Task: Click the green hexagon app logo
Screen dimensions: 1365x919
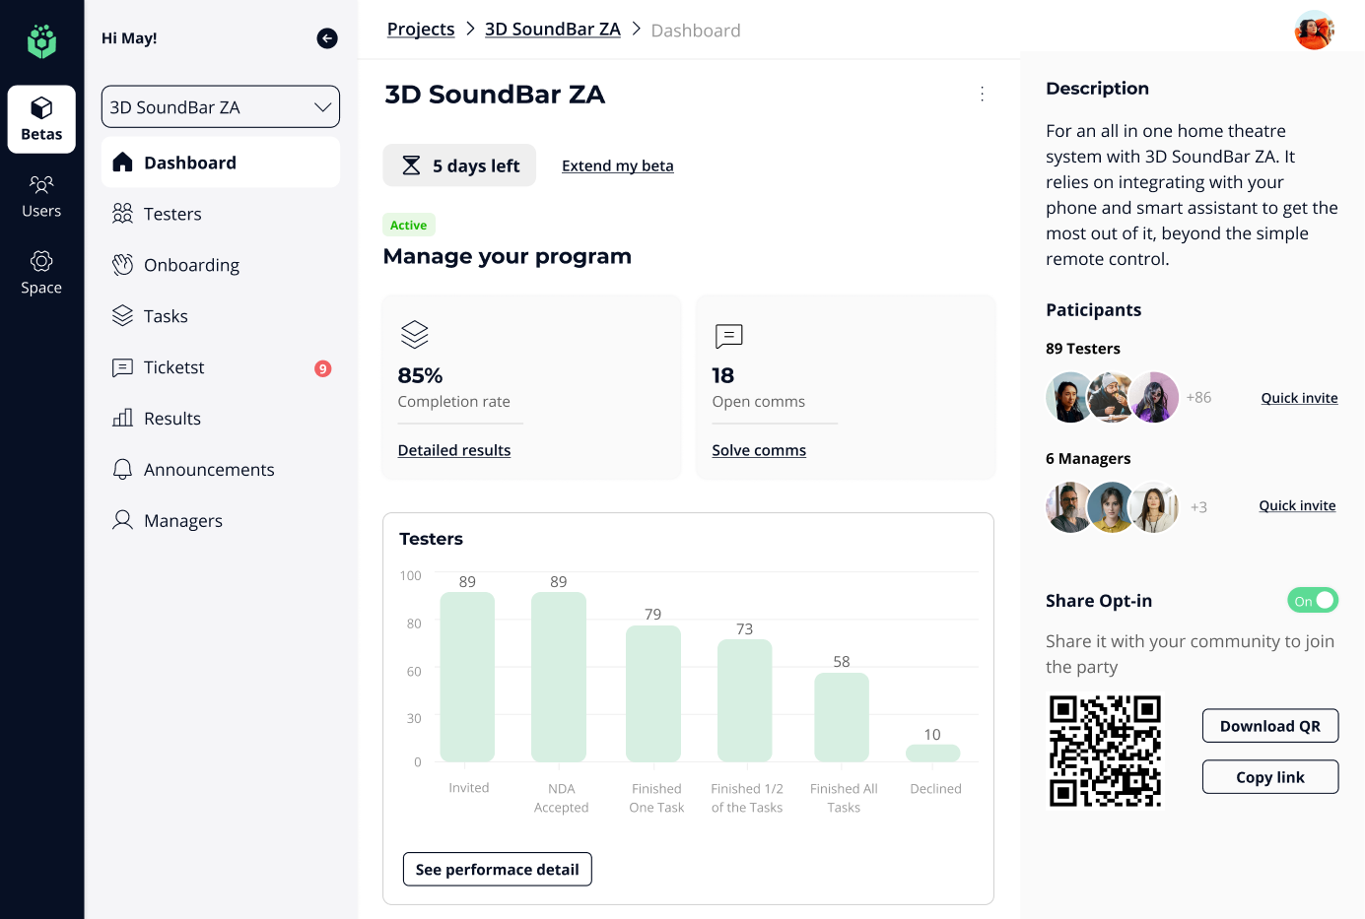Action: click(x=41, y=40)
